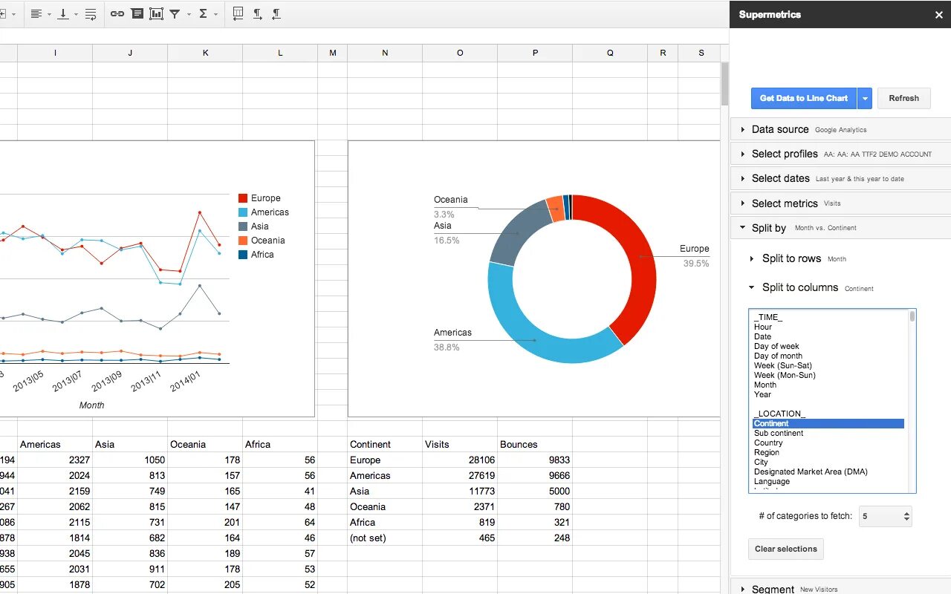The height and width of the screenshot is (594, 951).
Task: Click the Text direction toolbar icon
Action: [x=257, y=13]
